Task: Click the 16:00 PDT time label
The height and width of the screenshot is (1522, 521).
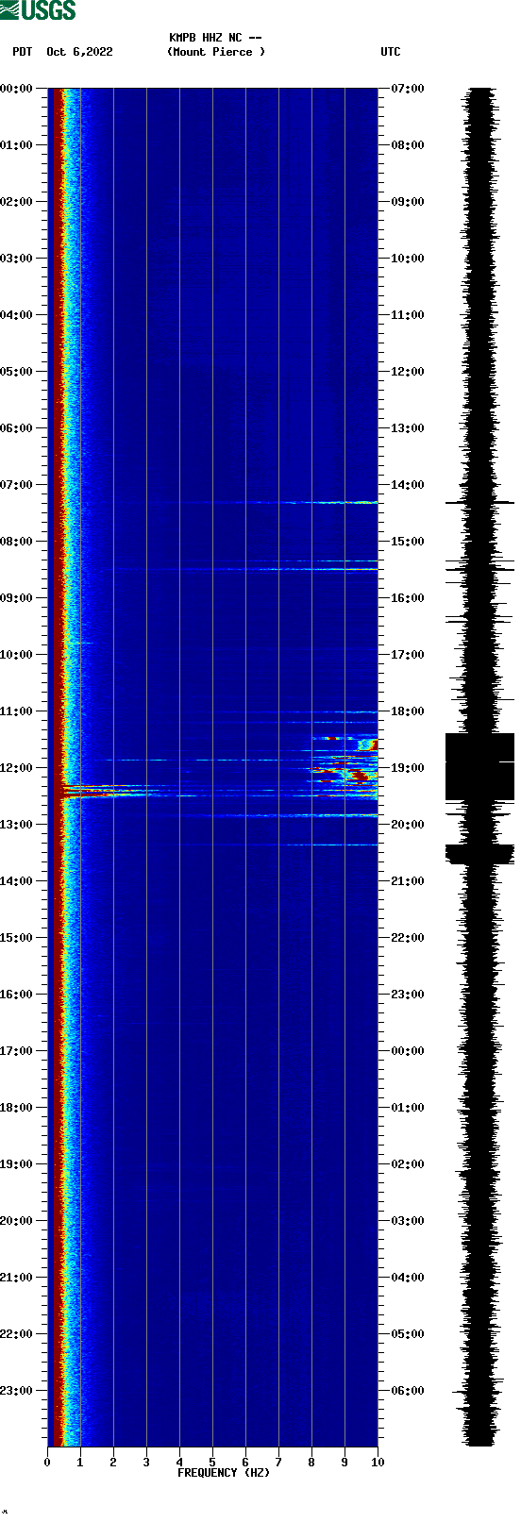Action: point(16,995)
